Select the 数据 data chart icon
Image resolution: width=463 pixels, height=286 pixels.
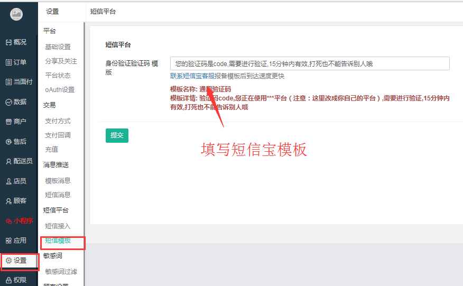click(8, 102)
